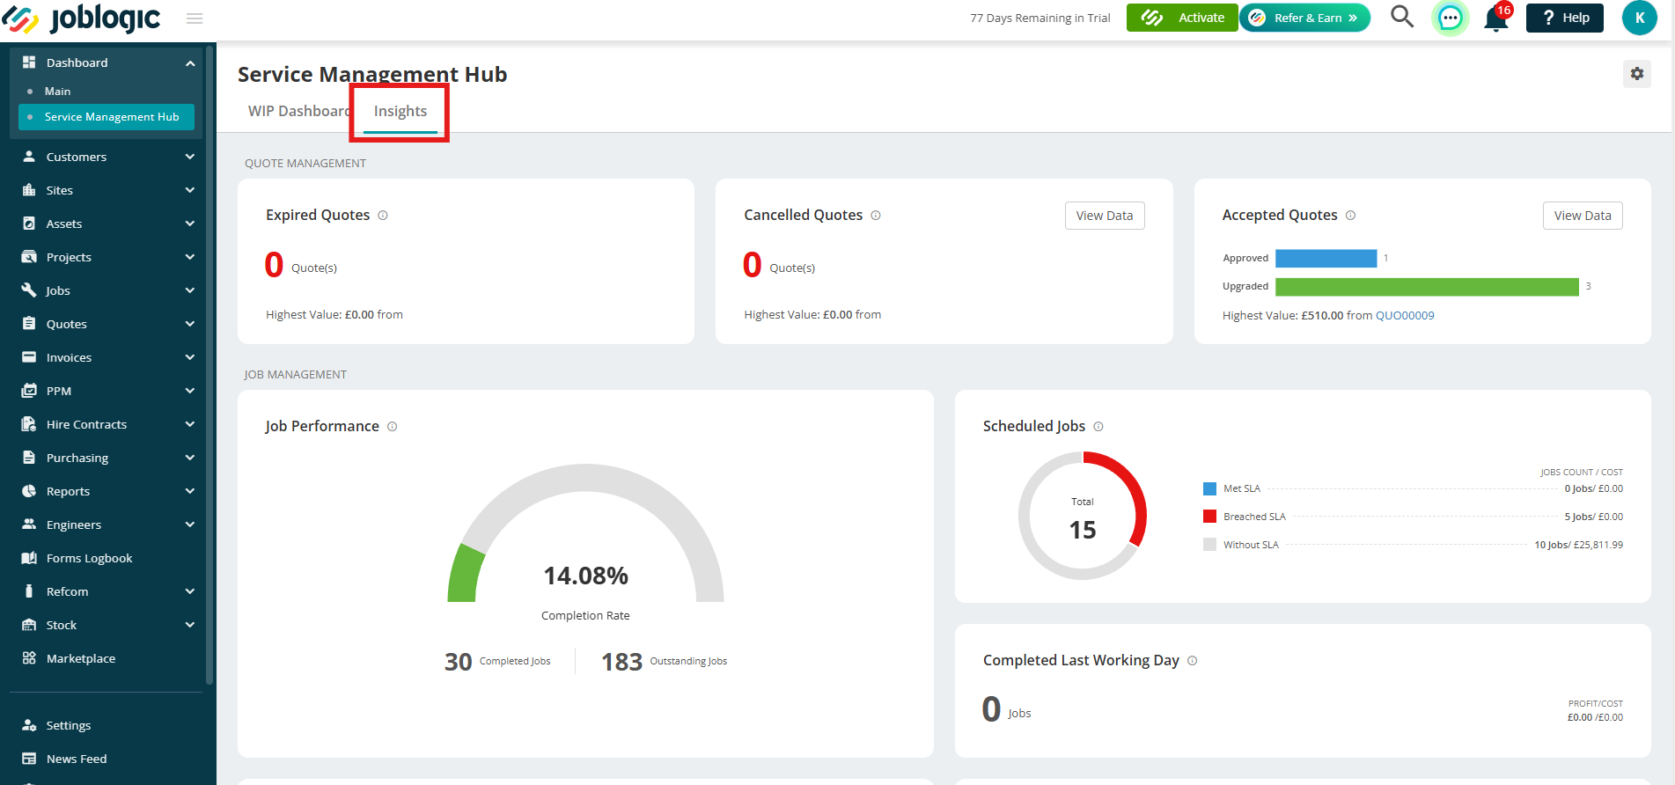The width and height of the screenshot is (1675, 785).
Task: Click the red Breached SLA legend swatch
Action: click(1209, 517)
